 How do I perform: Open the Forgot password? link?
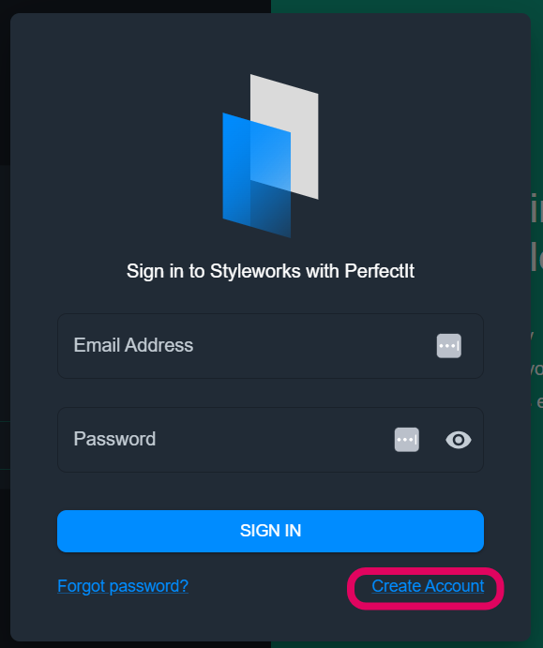[123, 586]
